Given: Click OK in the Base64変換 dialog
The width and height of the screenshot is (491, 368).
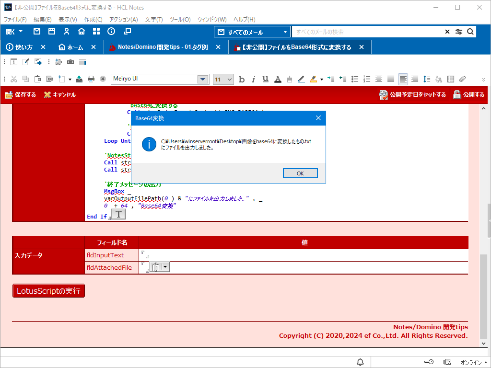Looking at the screenshot, I should pos(300,173).
